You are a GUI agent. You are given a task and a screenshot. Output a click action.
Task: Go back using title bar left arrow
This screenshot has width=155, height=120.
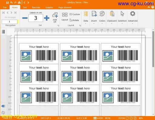(24, 2)
